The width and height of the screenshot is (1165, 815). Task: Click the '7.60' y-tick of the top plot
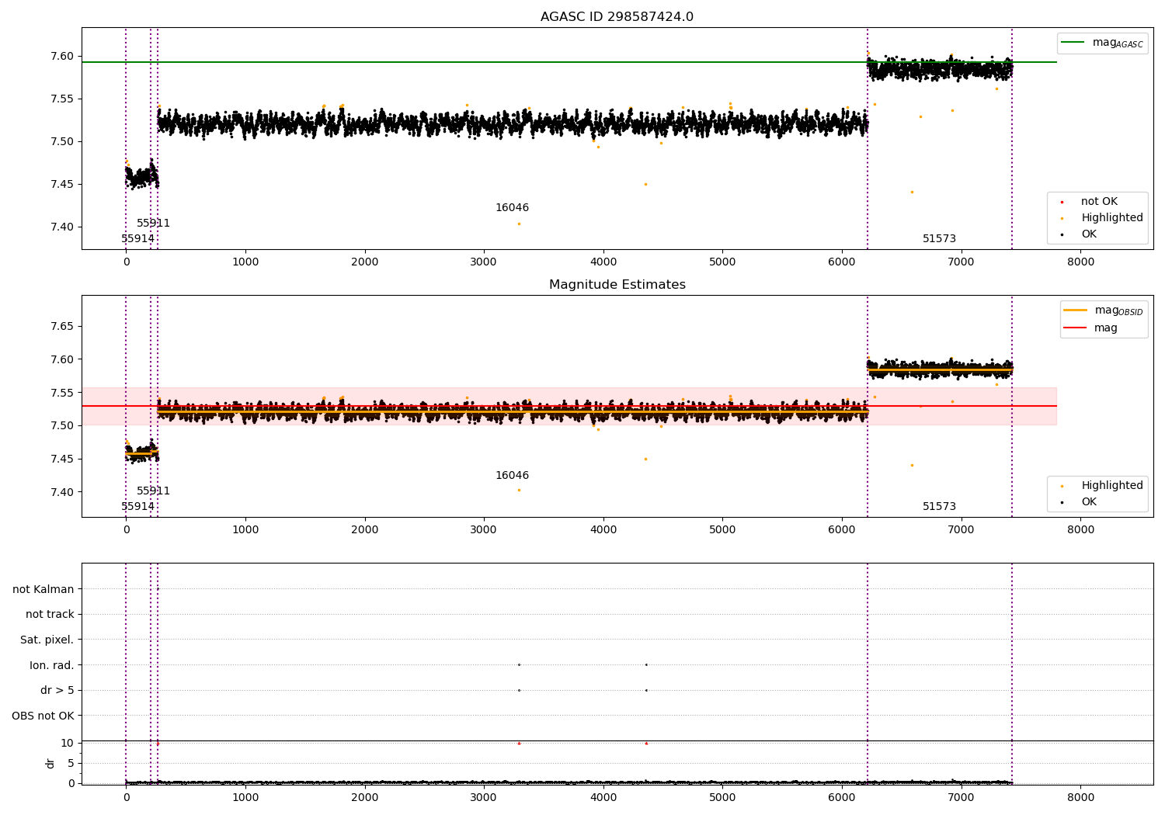(62, 57)
